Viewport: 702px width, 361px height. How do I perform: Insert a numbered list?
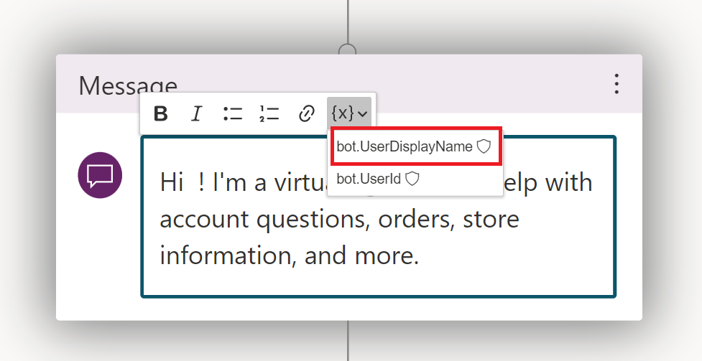pos(269,113)
